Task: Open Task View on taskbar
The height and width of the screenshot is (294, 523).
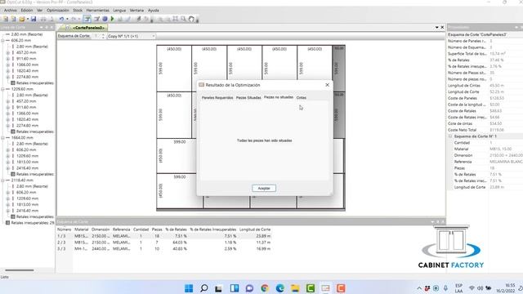Action: coord(218,288)
